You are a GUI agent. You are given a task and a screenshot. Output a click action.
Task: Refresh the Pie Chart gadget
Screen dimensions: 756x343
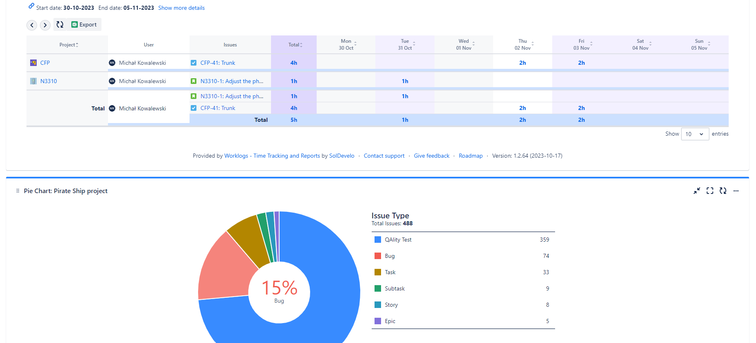(x=723, y=191)
